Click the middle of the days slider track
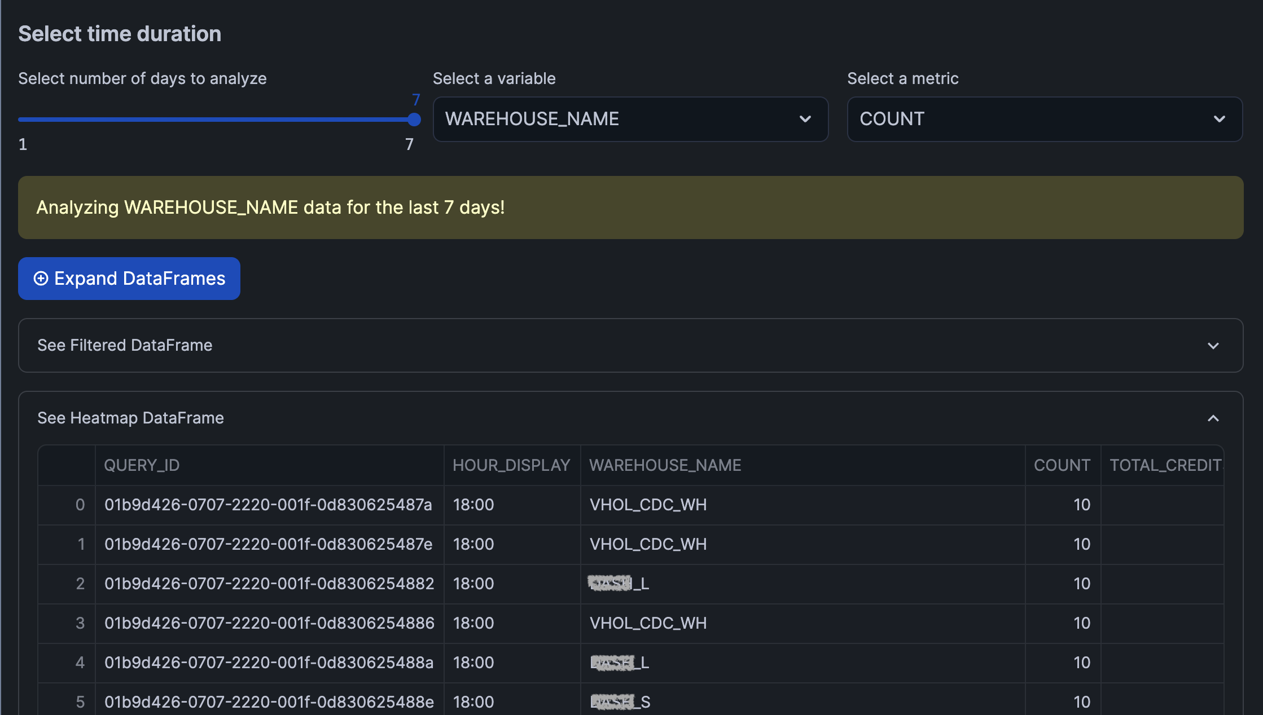Image resolution: width=1263 pixels, height=715 pixels. coord(216,120)
